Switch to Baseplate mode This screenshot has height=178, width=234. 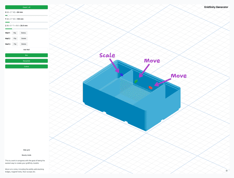pos(26,61)
